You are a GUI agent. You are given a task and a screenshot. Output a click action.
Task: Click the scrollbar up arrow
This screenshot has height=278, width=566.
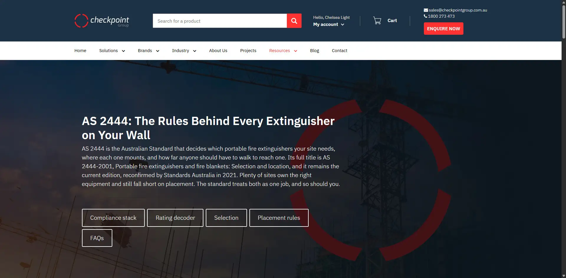pos(564,2)
